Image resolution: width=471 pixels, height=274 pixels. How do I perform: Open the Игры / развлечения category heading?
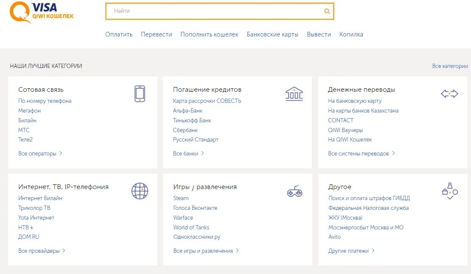pos(205,187)
